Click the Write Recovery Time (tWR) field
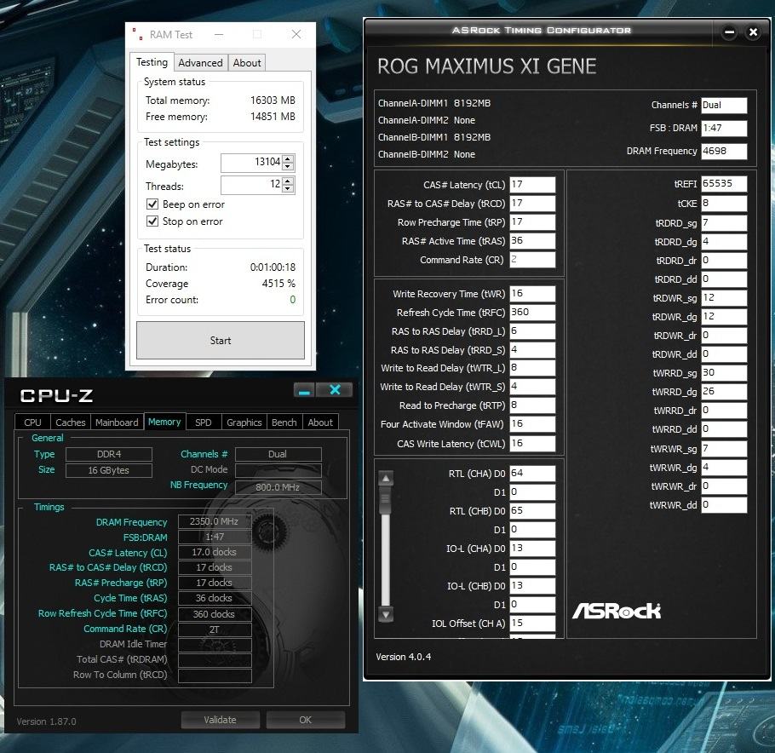Screen dimensions: 775x753 point(532,294)
